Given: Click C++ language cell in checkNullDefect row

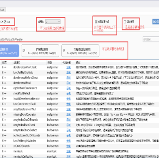Looking at the screenshot, I should [4, 94].
